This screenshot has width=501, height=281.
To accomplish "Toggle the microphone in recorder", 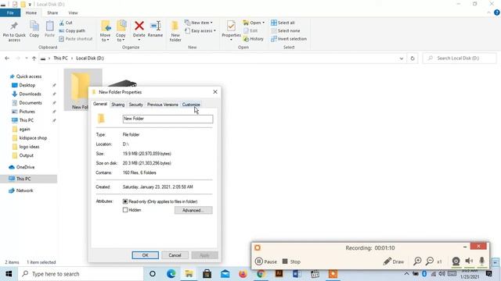I will tap(482, 261).
